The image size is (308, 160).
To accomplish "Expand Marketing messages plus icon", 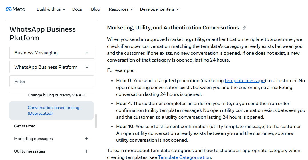I will point(87,139).
